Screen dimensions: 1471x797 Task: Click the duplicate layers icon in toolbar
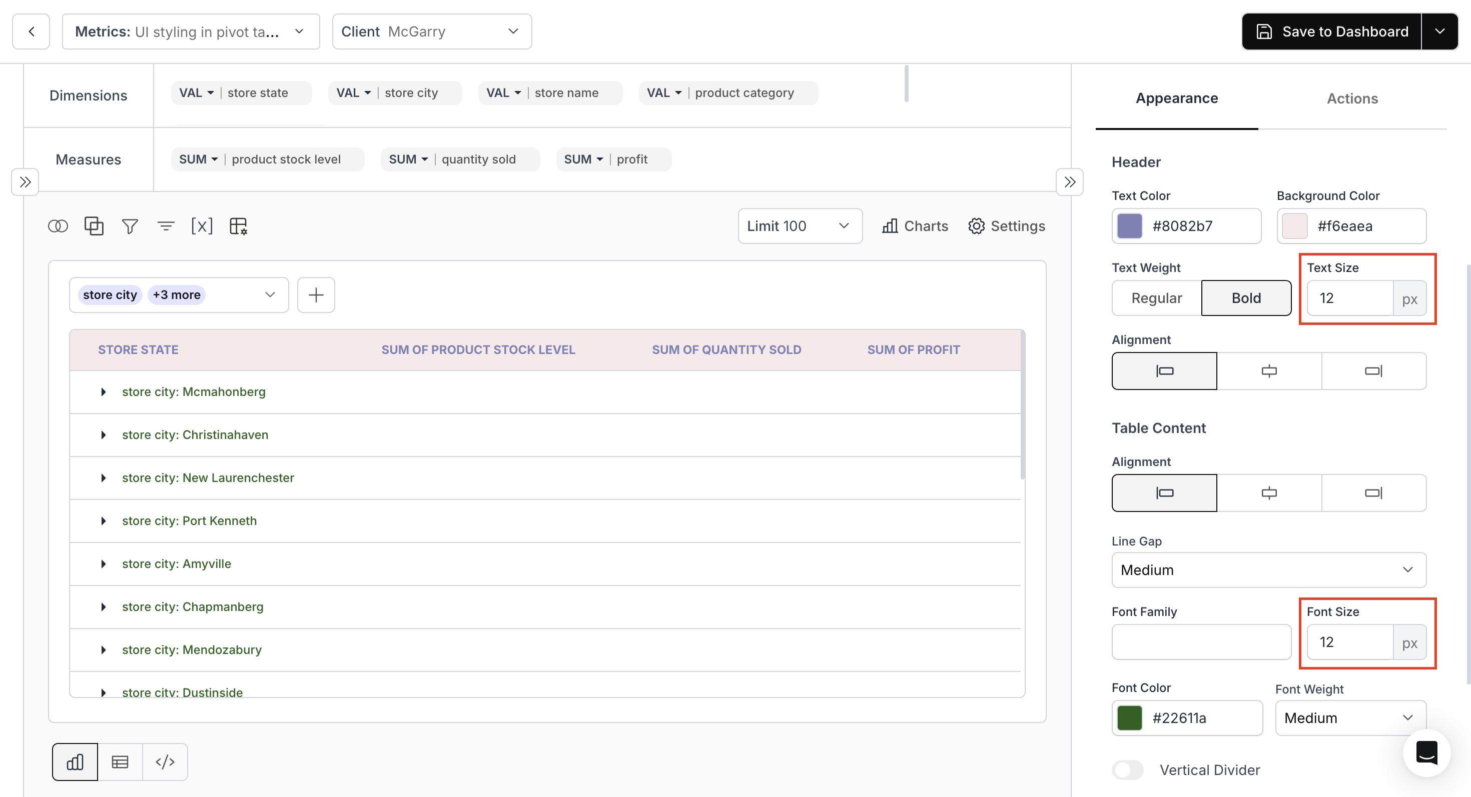[x=94, y=226]
